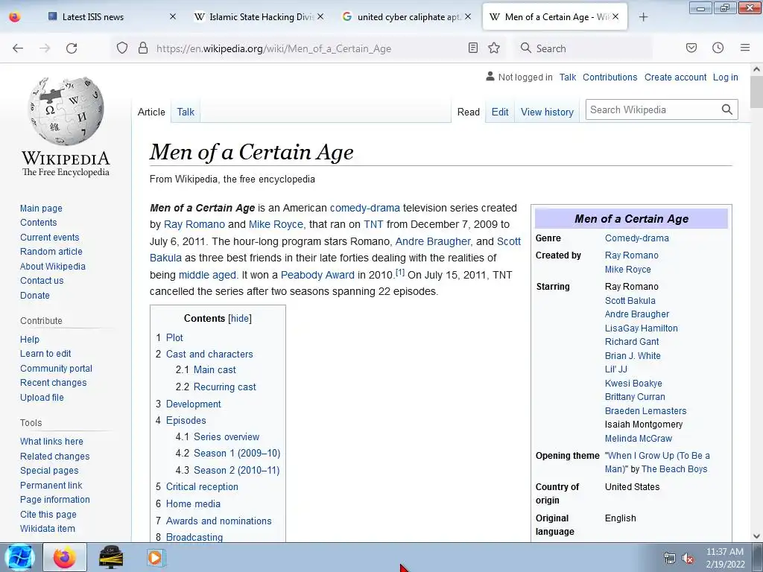Open Firefox application menu
This screenshot has width=763, height=572.
point(745,48)
